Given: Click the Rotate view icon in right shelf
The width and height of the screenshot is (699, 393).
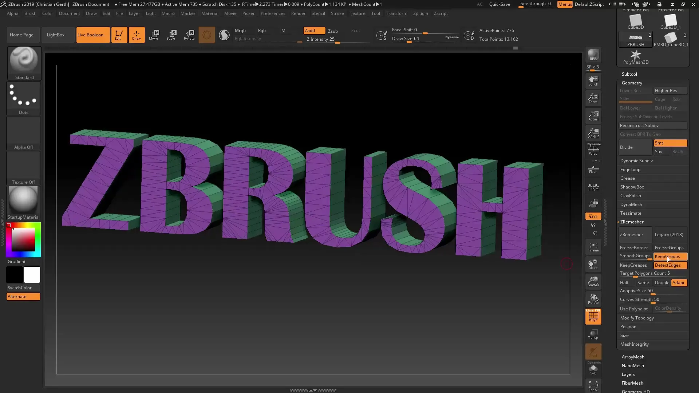Looking at the screenshot, I should [x=593, y=299].
